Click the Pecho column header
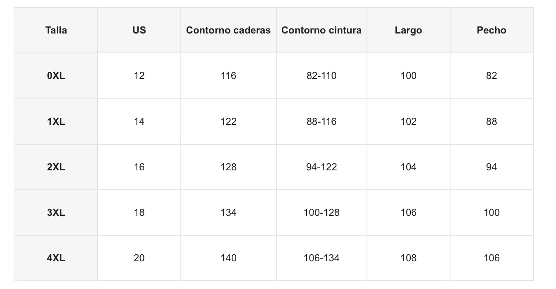 click(491, 30)
